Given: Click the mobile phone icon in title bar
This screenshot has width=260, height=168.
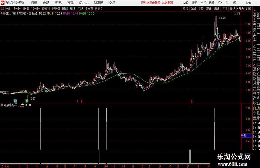Looking at the screenshot, I should coord(227,3).
